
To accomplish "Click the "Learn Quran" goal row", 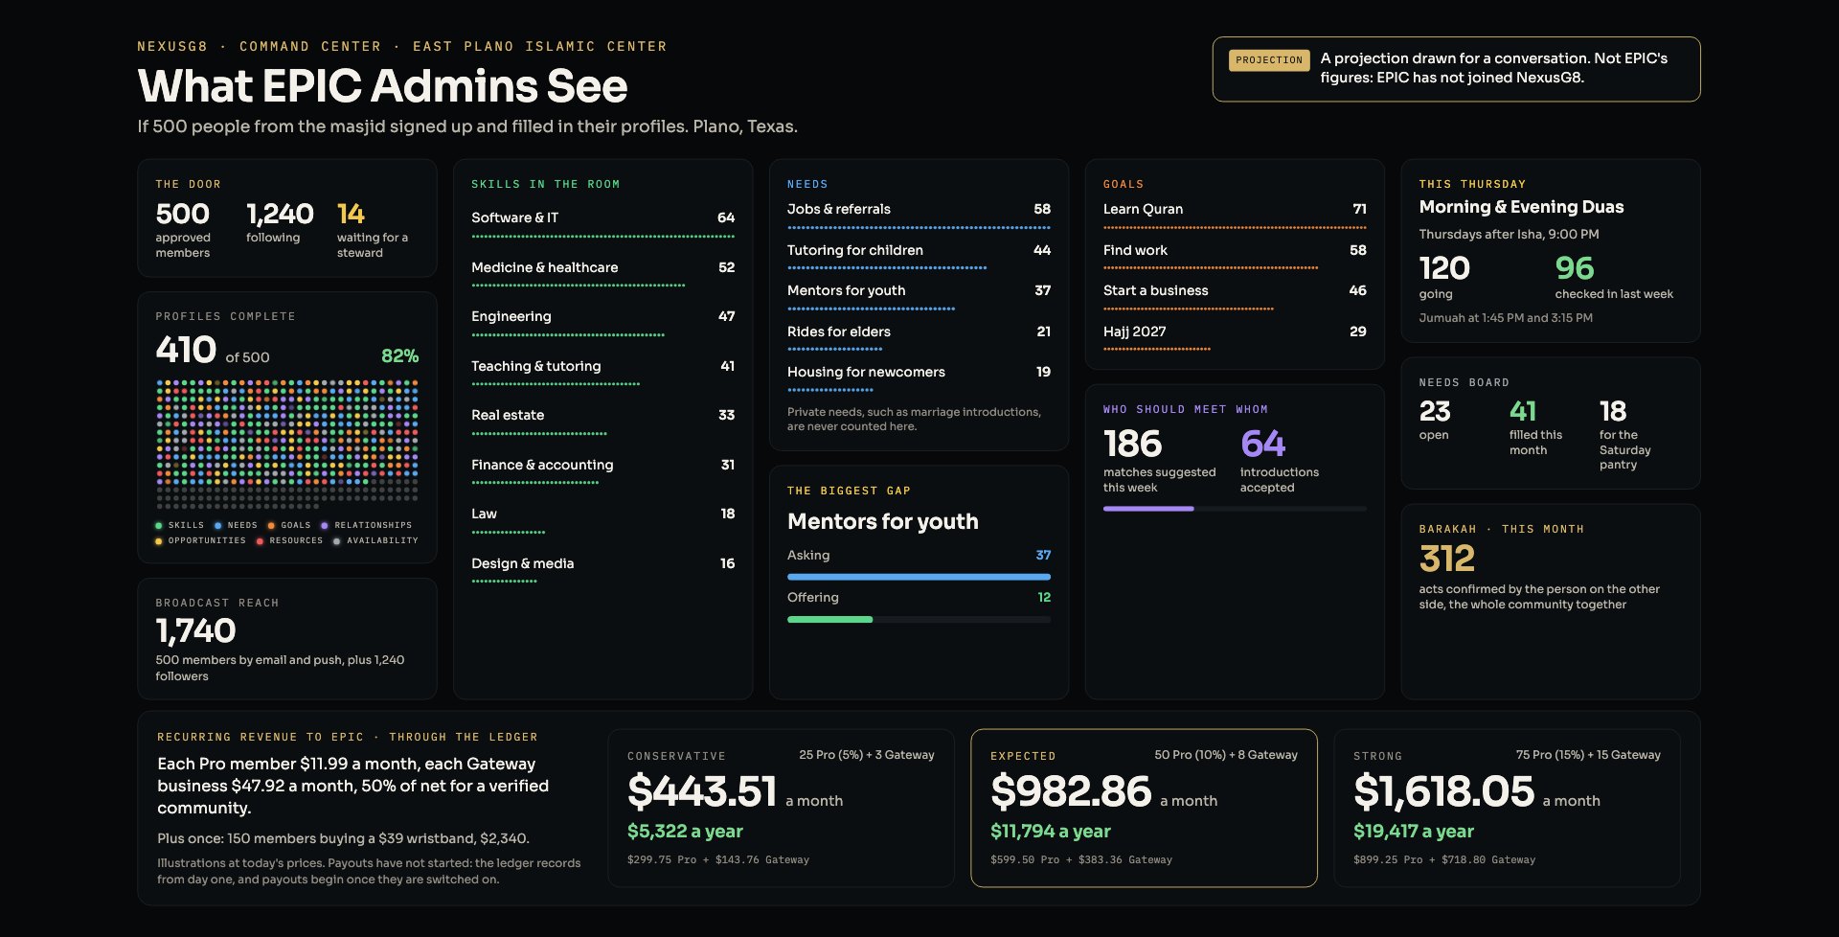I will tap(1235, 215).
